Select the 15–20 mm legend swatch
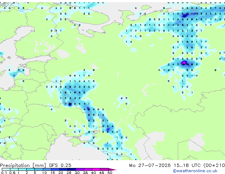225x174 pixels. coord(55,169)
